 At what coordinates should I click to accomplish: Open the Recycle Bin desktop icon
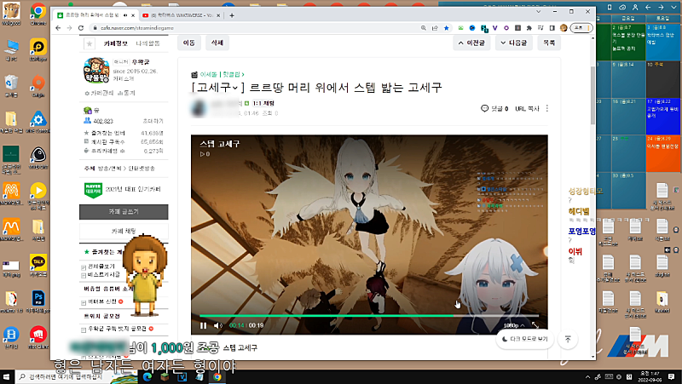click(x=11, y=85)
